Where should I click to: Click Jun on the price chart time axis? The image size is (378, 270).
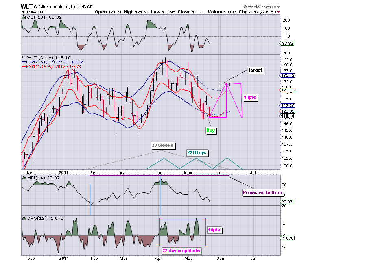(x=220, y=173)
